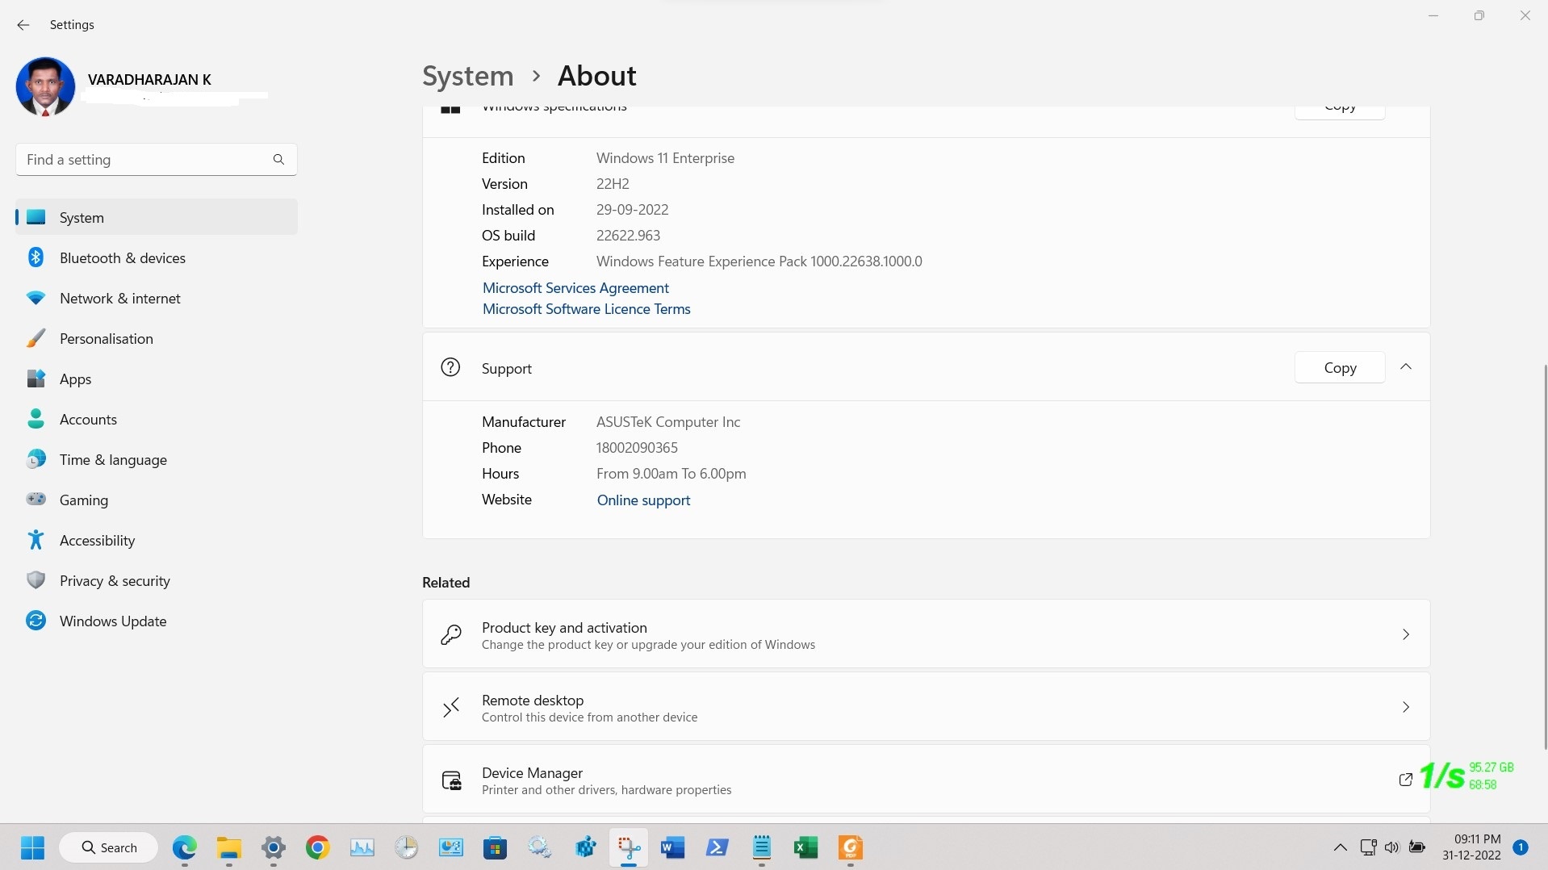Open the Windows Start menu
The image size is (1548, 870).
pos(33,847)
